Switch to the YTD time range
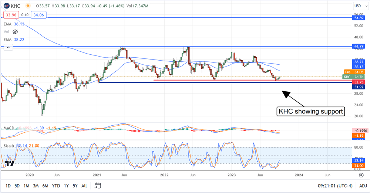The height and width of the screenshot is (193, 370). (56, 186)
